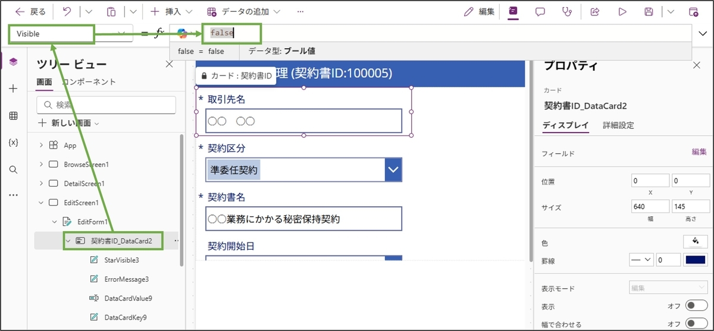Open the 色 fill color picker
Screen dimensions: 714x331
(x=695, y=241)
